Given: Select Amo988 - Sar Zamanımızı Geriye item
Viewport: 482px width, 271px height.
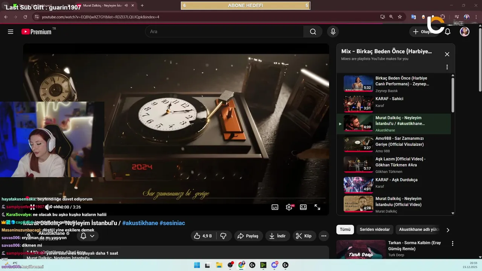Looking at the screenshot, I should [394, 144].
